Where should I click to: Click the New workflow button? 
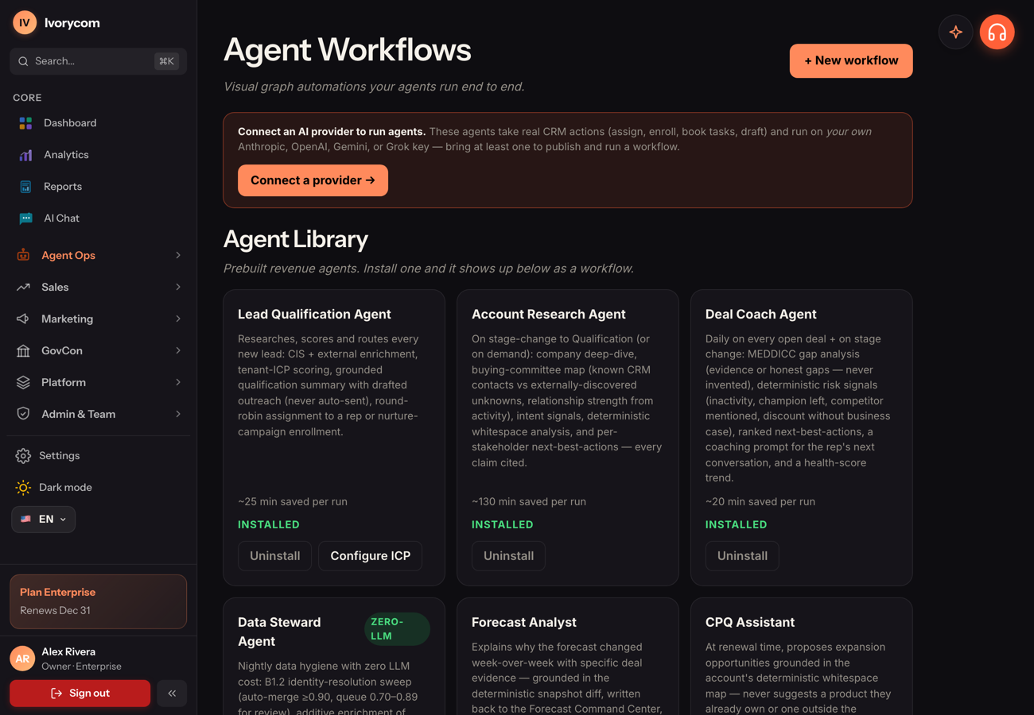click(x=851, y=61)
